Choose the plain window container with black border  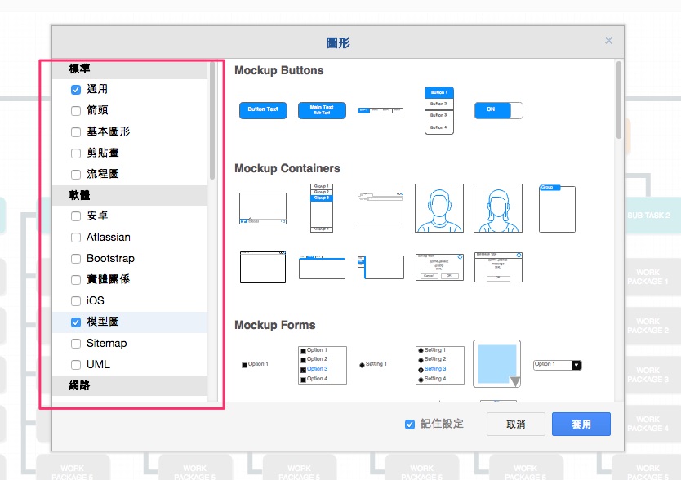tap(263, 267)
